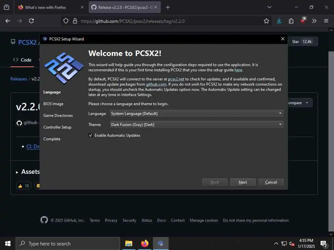Click the PCSX2 logo in wizard
334x250 pixels.
tap(64, 68)
